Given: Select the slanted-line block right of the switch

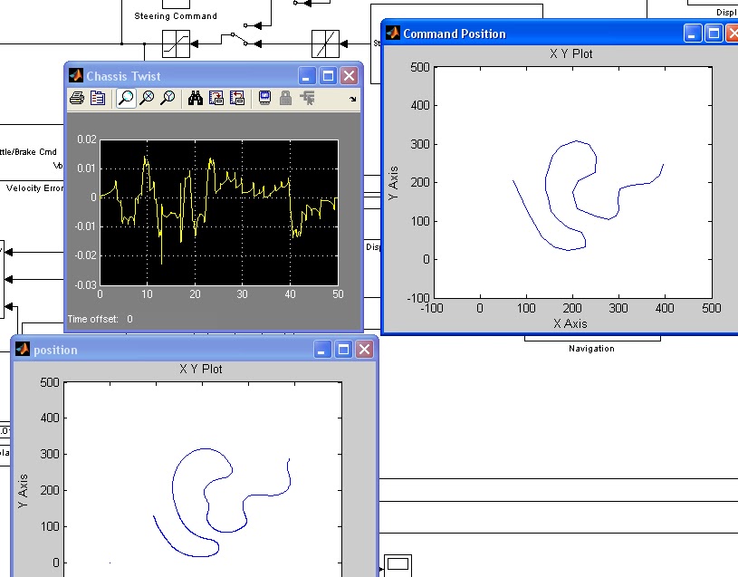Looking at the screenshot, I should pos(325,43).
